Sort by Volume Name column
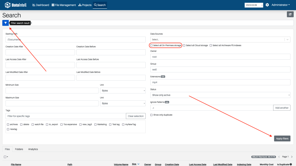The width and height of the screenshot is (296, 166). tap(121, 164)
